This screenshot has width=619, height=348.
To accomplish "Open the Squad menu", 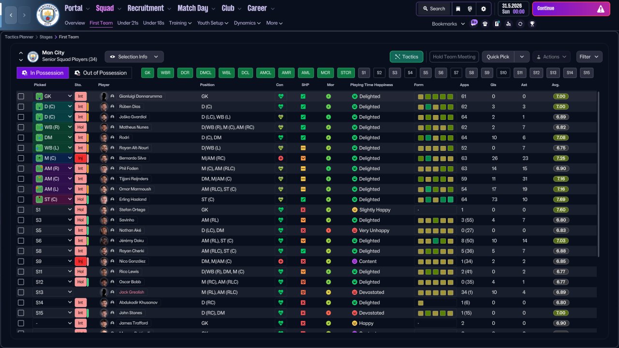I will 108,8.
